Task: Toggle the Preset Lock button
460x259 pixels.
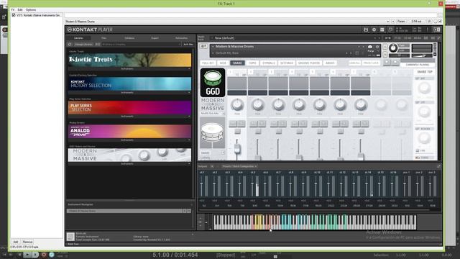Action: click(x=371, y=63)
